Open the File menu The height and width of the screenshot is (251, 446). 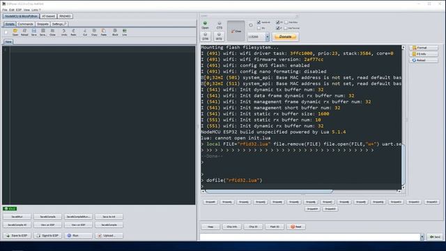5,10
